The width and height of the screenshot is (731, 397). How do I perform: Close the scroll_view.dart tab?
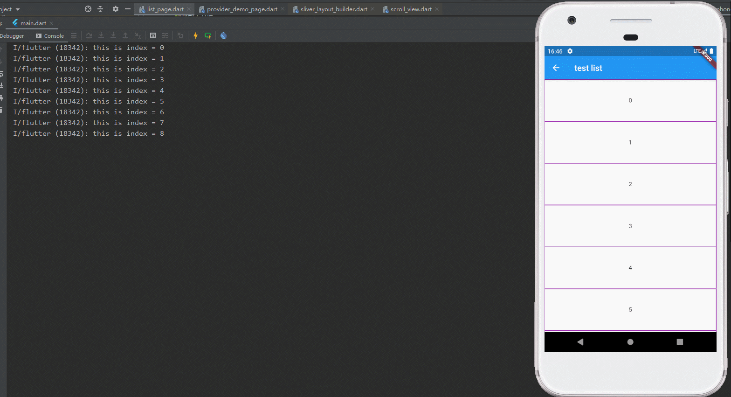pyautogui.click(x=437, y=9)
